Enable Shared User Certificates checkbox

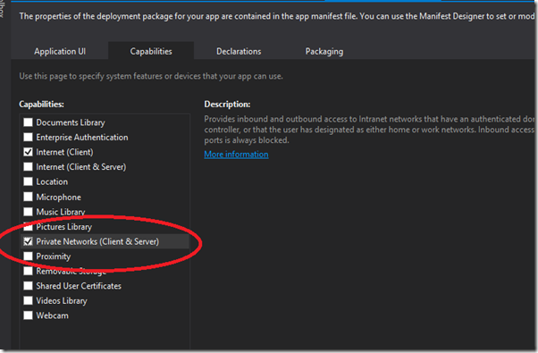(x=28, y=286)
